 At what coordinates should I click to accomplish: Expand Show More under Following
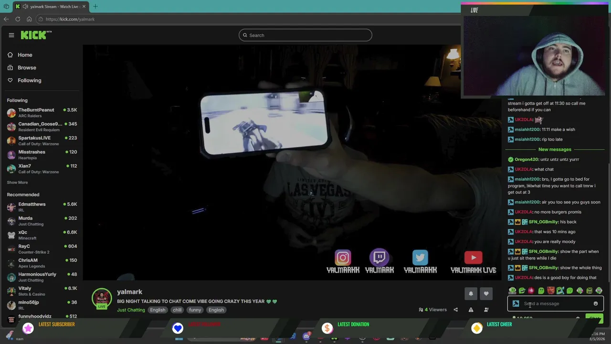pos(17,183)
